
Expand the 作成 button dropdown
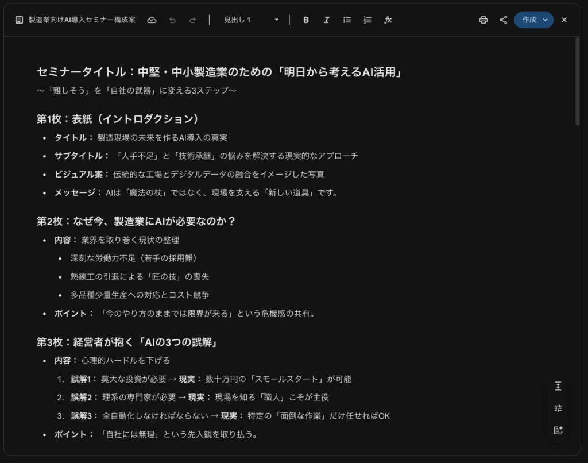545,20
